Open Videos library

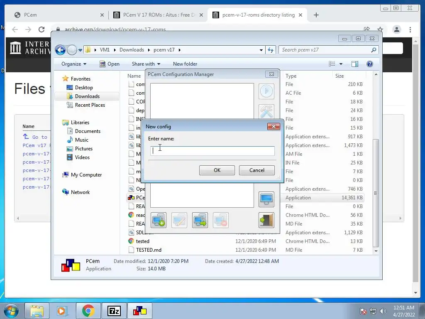[x=82, y=157]
